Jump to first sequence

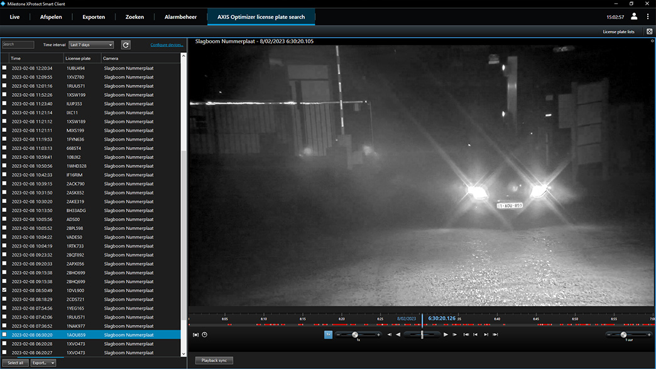point(466,334)
